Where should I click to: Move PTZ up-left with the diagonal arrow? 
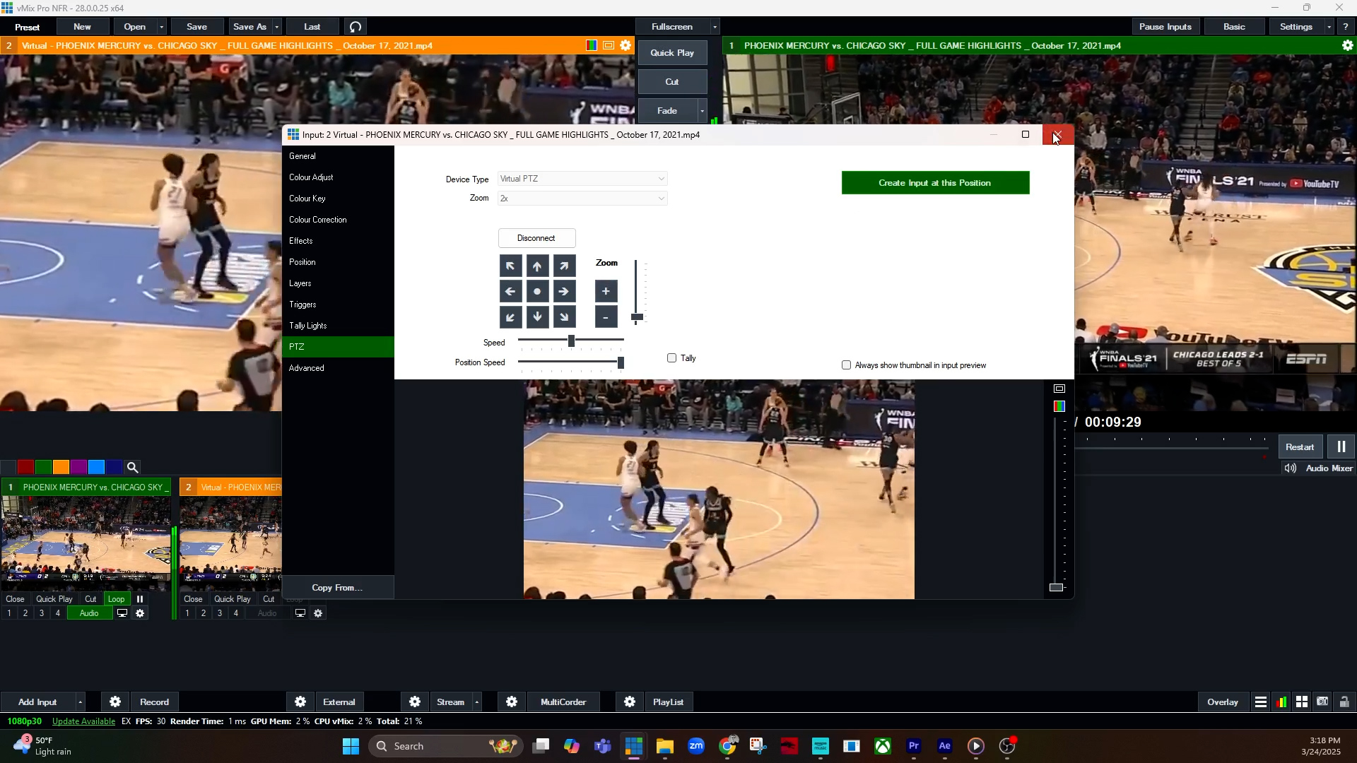[510, 266]
